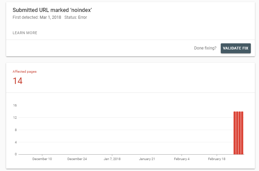This screenshot has width=259, height=171.
Task: Click the 12 value on y-axis
Action: (x=15, y=118)
